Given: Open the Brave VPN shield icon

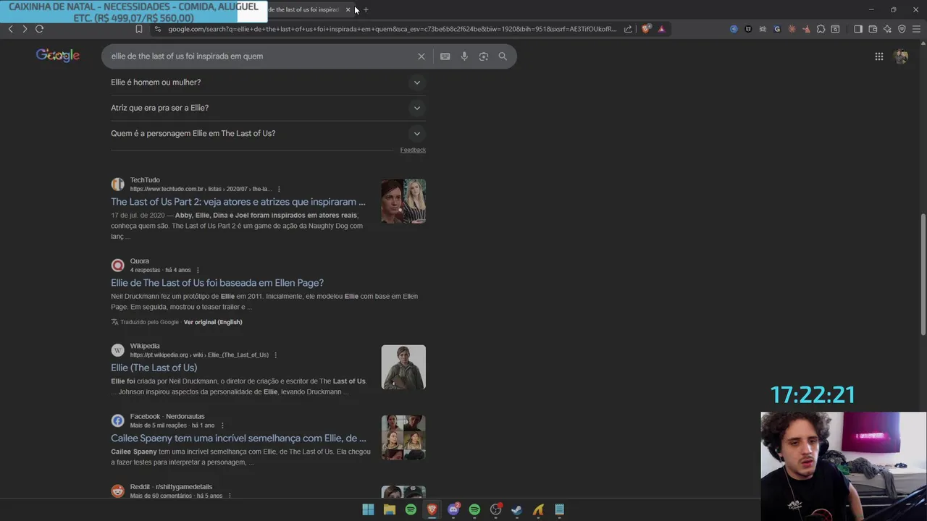Looking at the screenshot, I should 902,29.
